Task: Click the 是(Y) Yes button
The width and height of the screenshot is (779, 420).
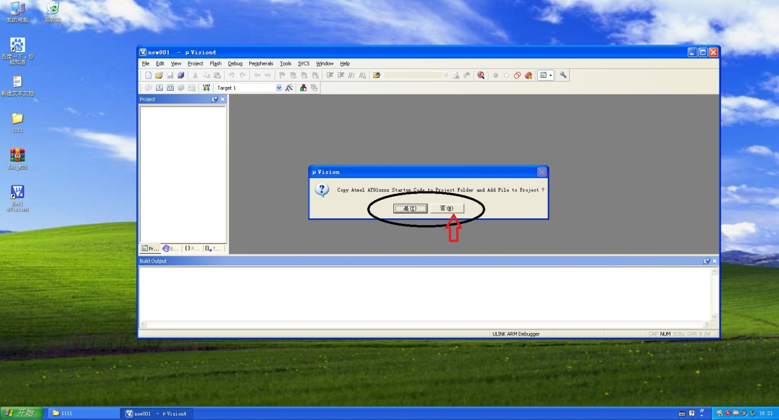Action: [x=409, y=208]
